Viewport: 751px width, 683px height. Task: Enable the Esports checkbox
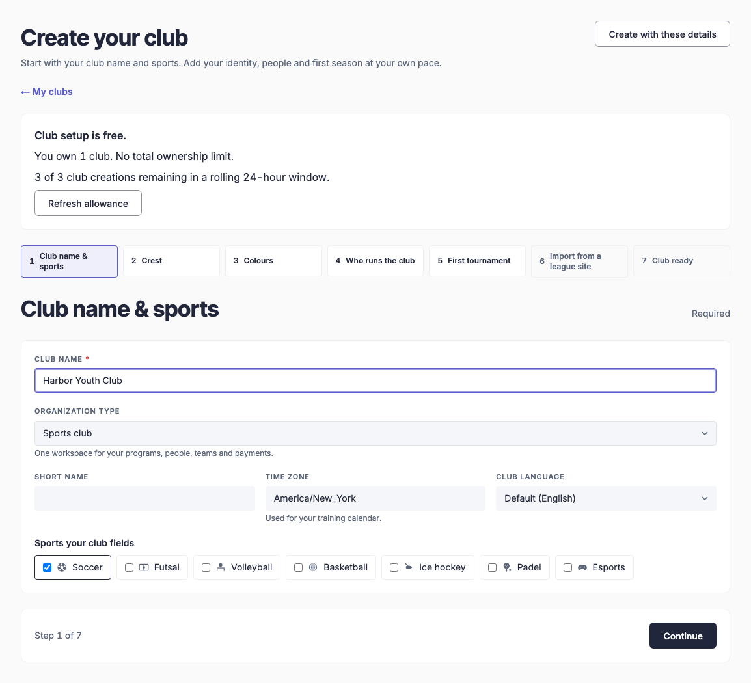click(x=567, y=567)
